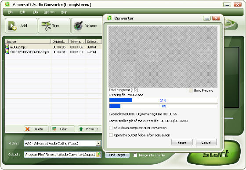Click the Add file toolbar button
The width and height of the screenshot is (246, 170).
point(21,26)
